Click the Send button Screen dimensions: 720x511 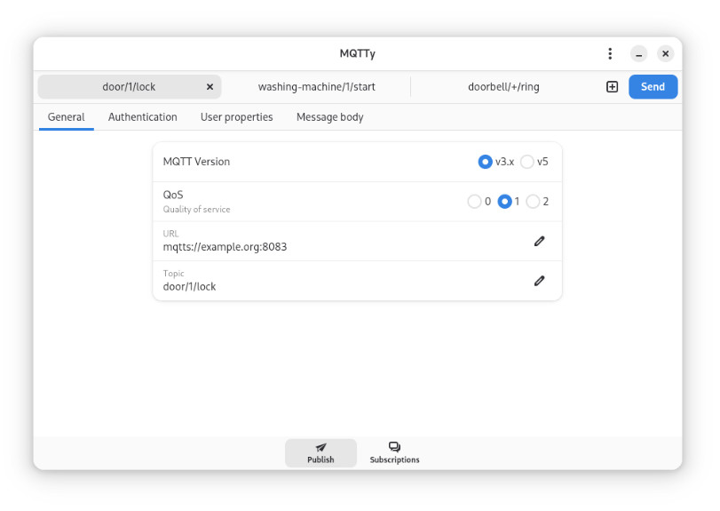click(x=653, y=87)
